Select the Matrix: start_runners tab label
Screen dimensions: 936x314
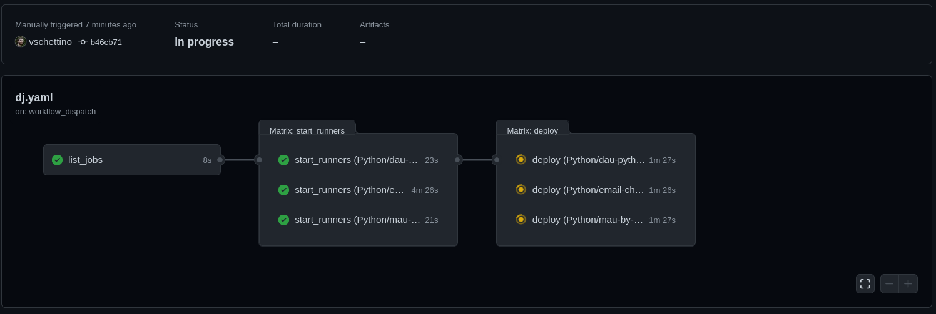pos(307,130)
